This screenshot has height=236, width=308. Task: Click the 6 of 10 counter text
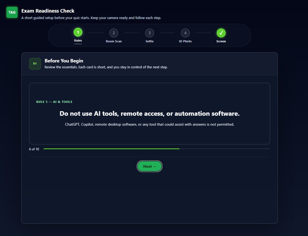pos(34,149)
